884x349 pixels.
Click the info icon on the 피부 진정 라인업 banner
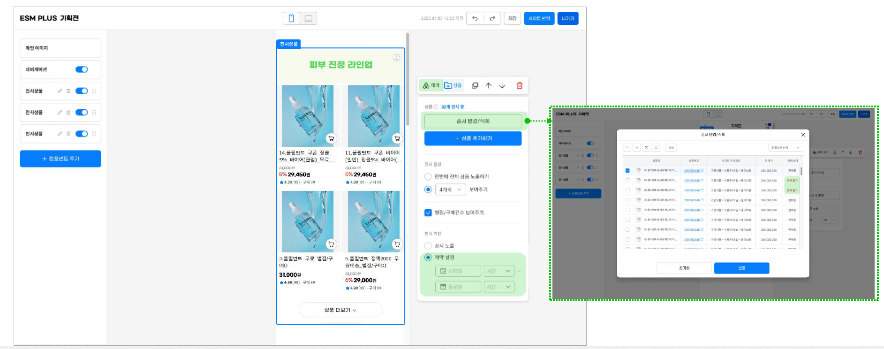pos(397,57)
